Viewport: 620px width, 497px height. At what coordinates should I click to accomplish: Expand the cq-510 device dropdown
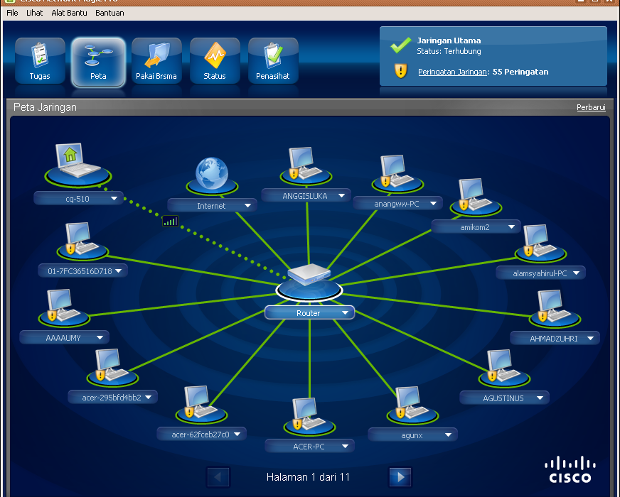[x=114, y=198]
